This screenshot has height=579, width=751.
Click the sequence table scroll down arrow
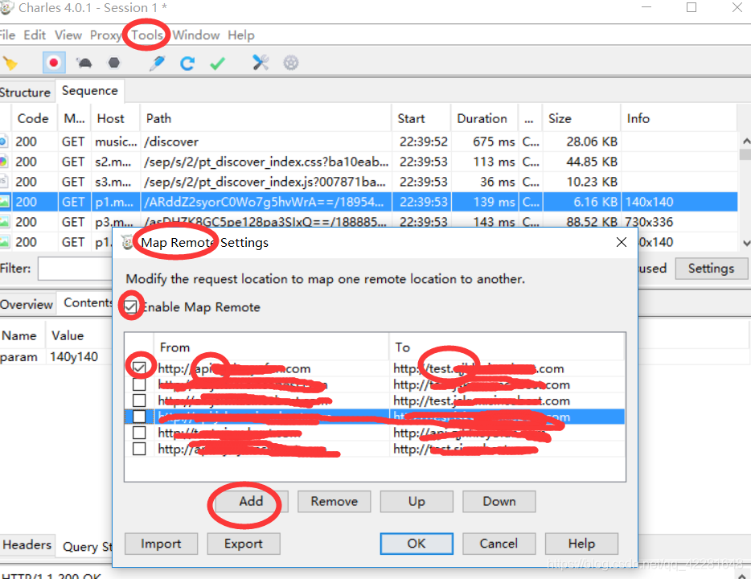[x=745, y=244]
